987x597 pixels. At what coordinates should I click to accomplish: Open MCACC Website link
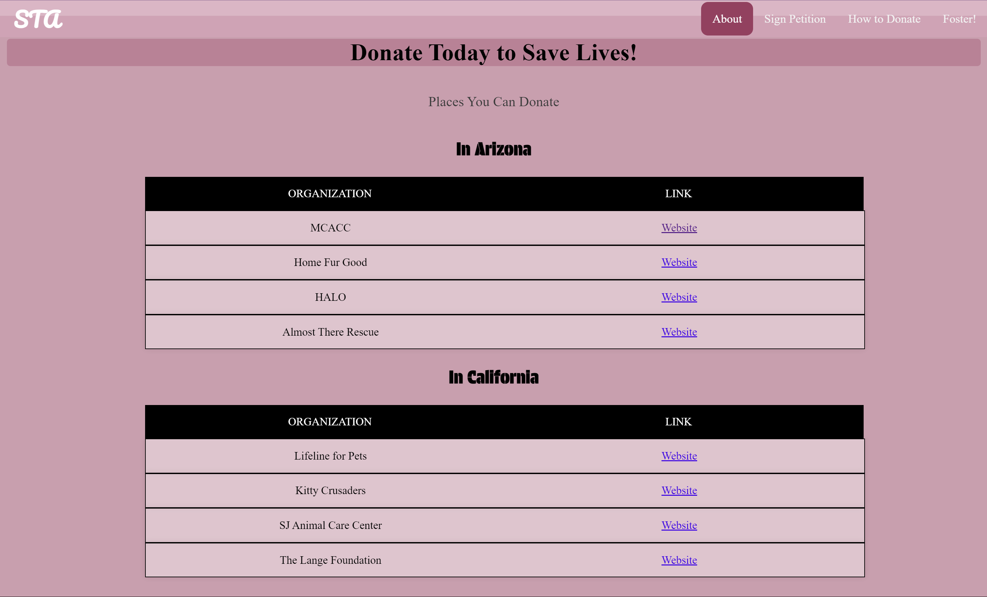click(x=679, y=228)
